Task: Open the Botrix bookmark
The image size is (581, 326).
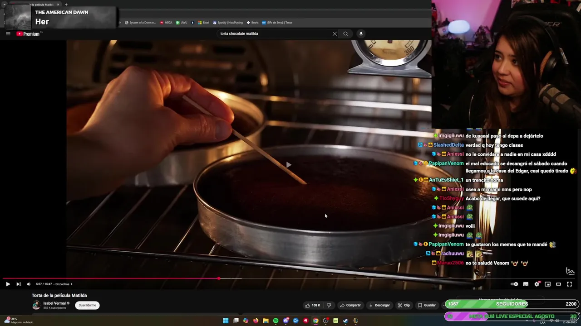Action: pos(252,23)
